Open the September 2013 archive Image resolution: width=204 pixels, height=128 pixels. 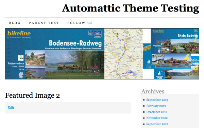157,100
